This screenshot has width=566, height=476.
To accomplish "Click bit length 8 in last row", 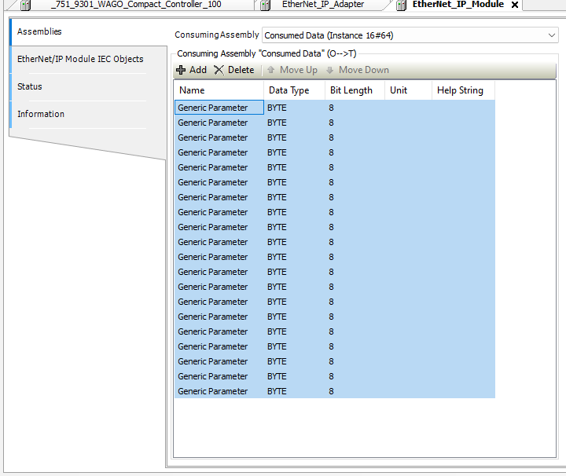I will [331, 391].
